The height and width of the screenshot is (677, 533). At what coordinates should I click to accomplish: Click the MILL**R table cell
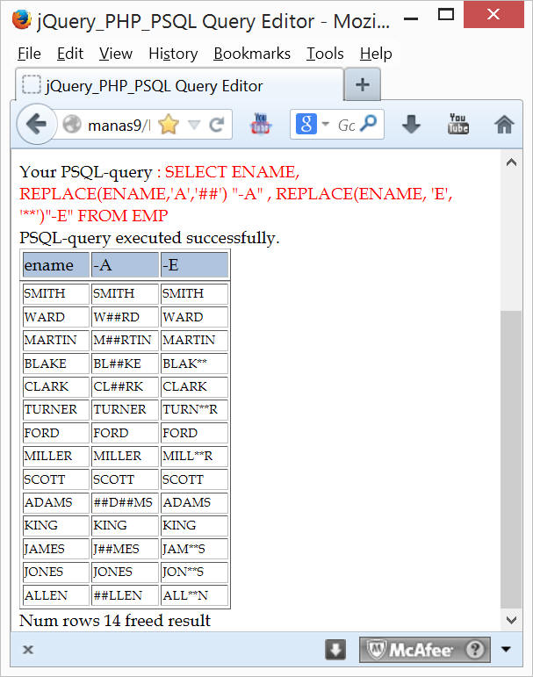(x=194, y=456)
